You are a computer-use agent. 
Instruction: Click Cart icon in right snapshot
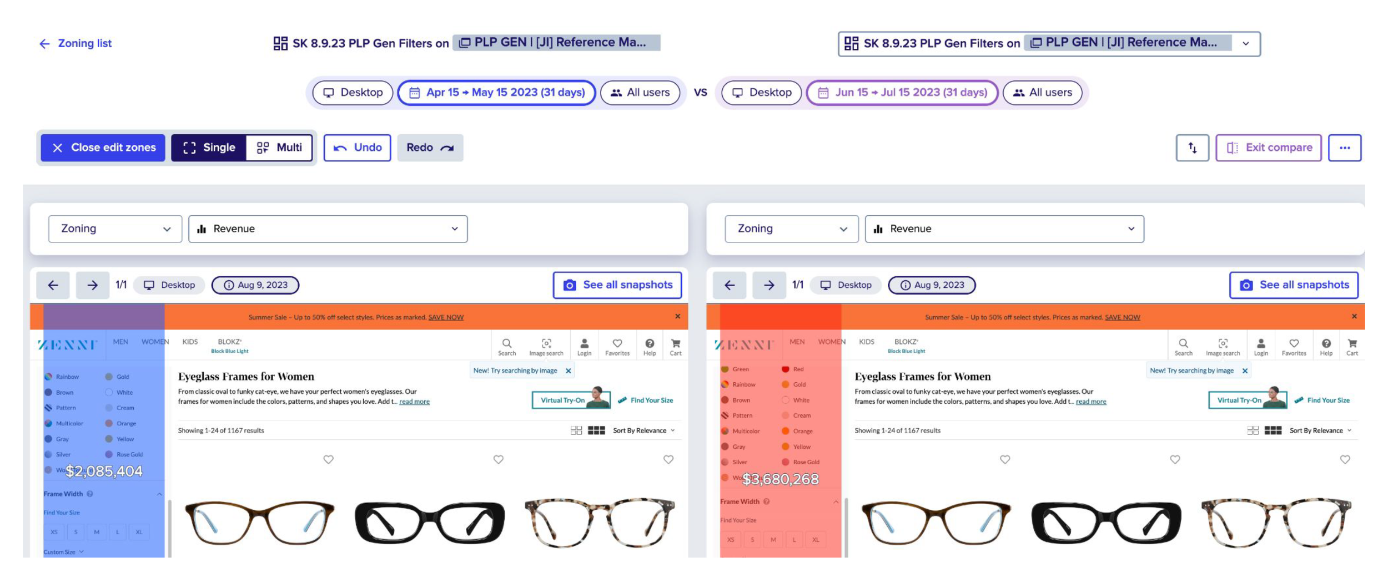pos(1352,347)
